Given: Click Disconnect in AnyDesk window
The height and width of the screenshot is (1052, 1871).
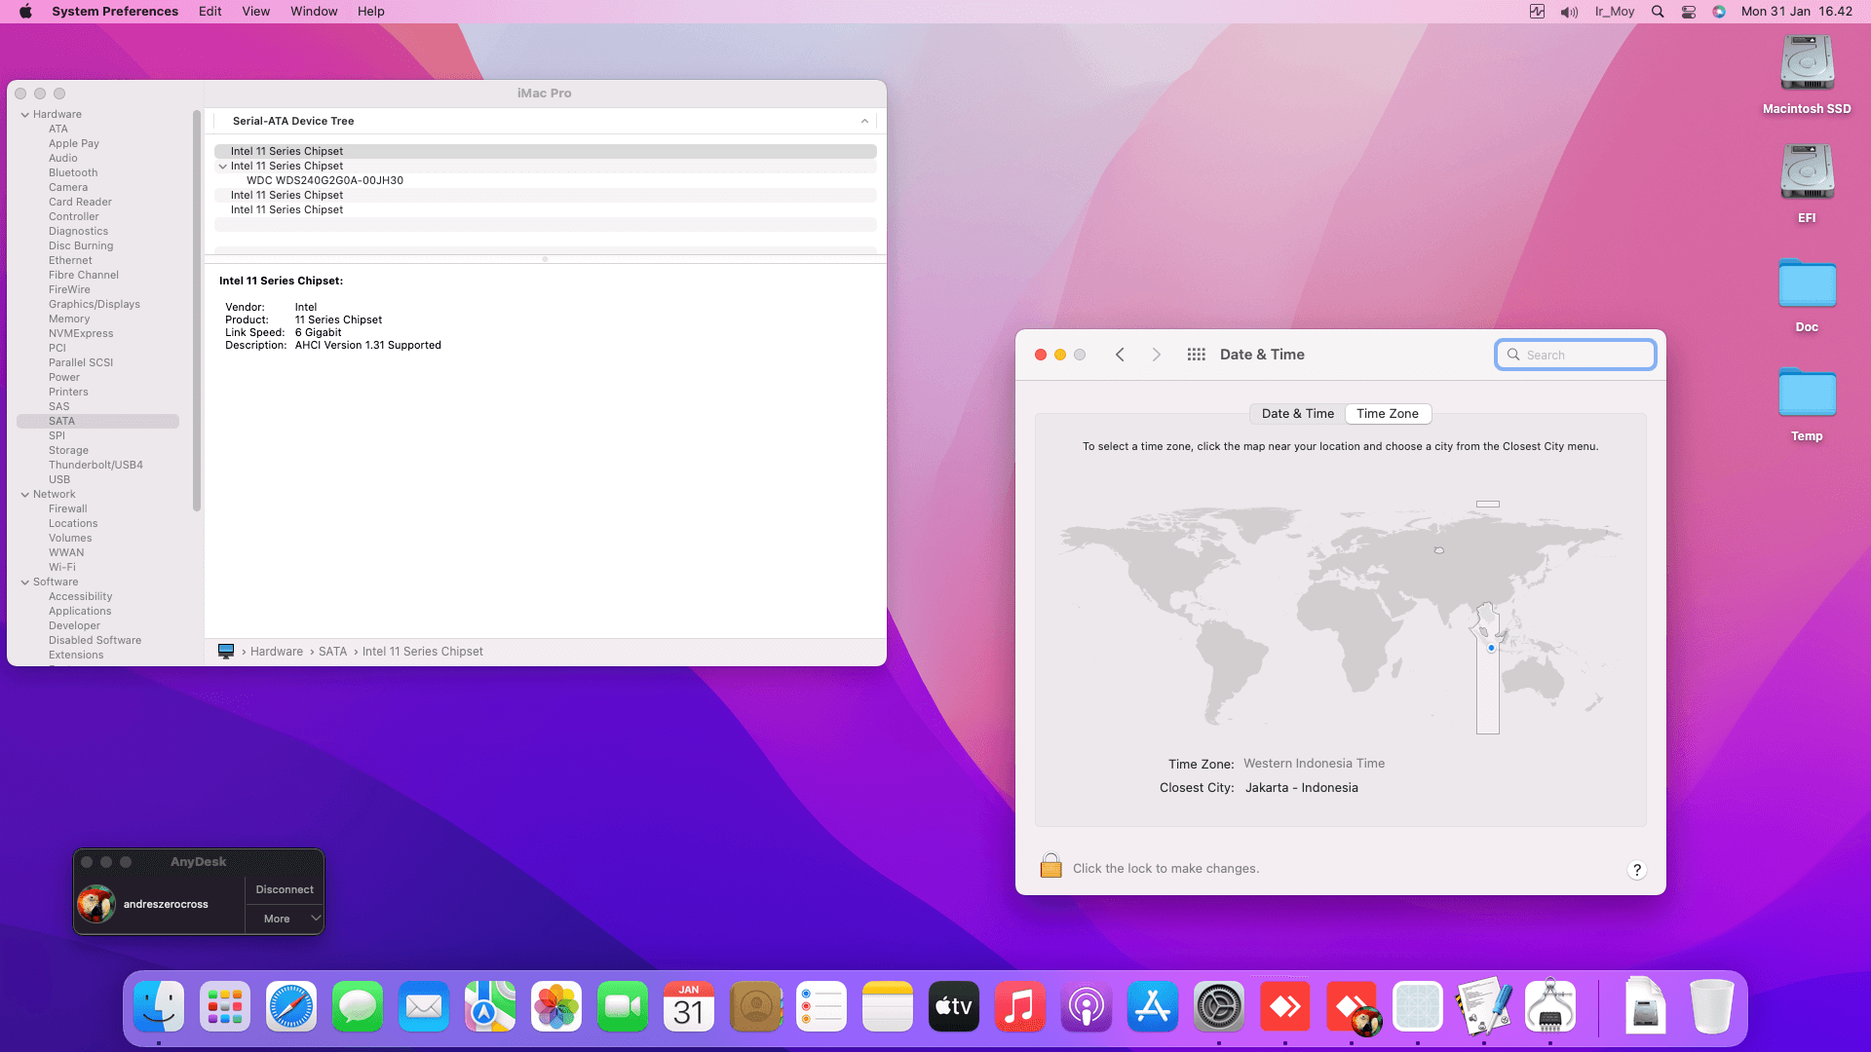Looking at the screenshot, I should pyautogui.click(x=285, y=889).
